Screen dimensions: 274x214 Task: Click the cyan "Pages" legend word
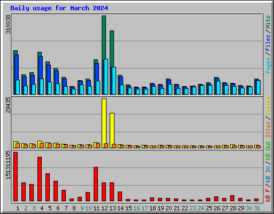[x=268, y=65]
